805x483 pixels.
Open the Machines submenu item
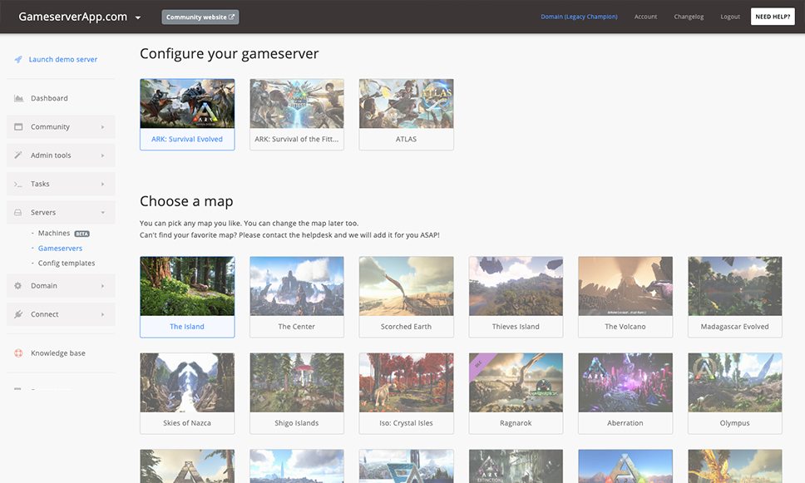click(x=54, y=233)
